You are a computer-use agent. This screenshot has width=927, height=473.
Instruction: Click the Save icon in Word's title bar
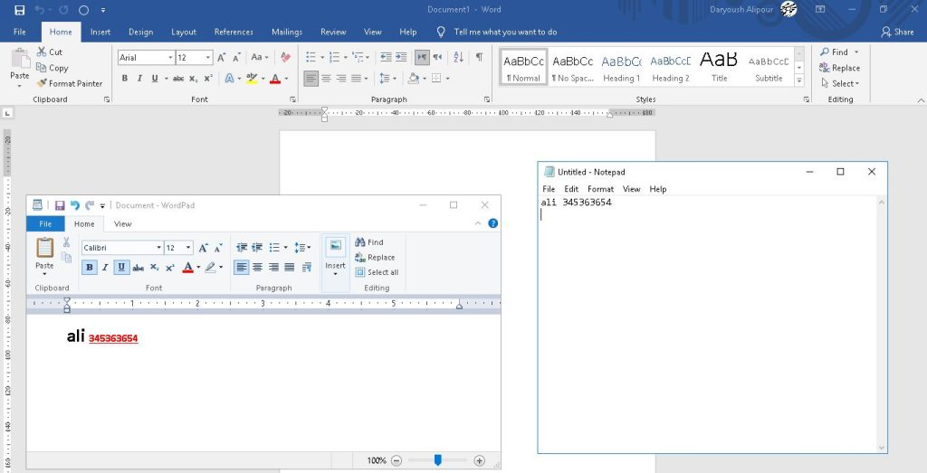[x=19, y=10]
